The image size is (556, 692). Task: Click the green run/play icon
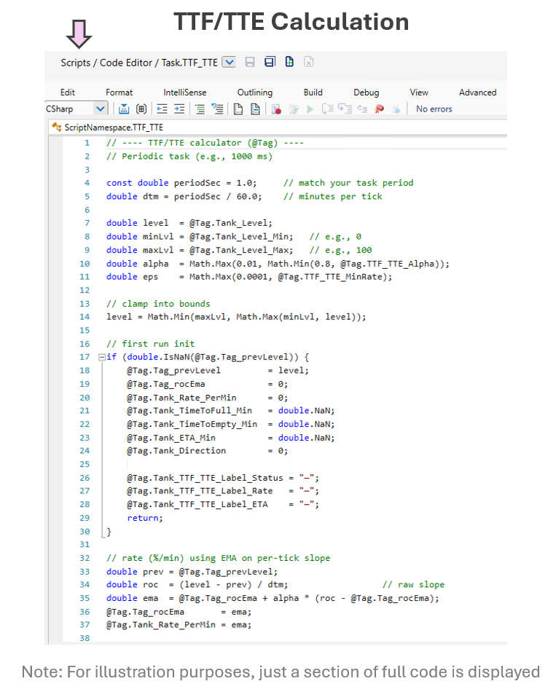[310, 109]
